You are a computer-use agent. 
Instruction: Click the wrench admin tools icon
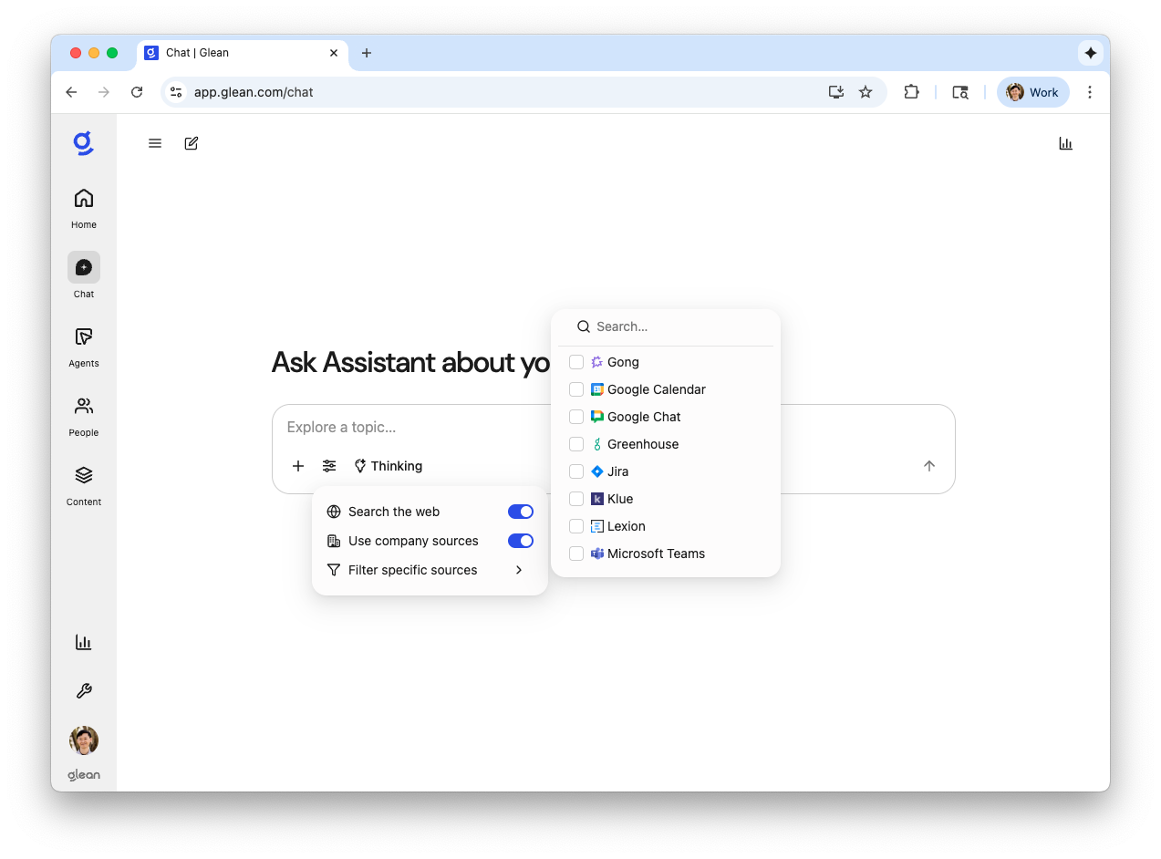coord(84,691)
